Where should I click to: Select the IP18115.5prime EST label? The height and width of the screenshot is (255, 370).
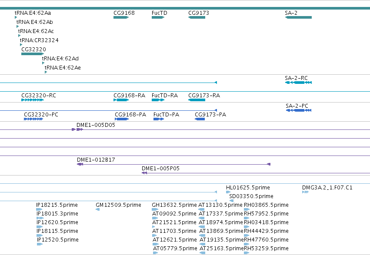click(57, 231)
